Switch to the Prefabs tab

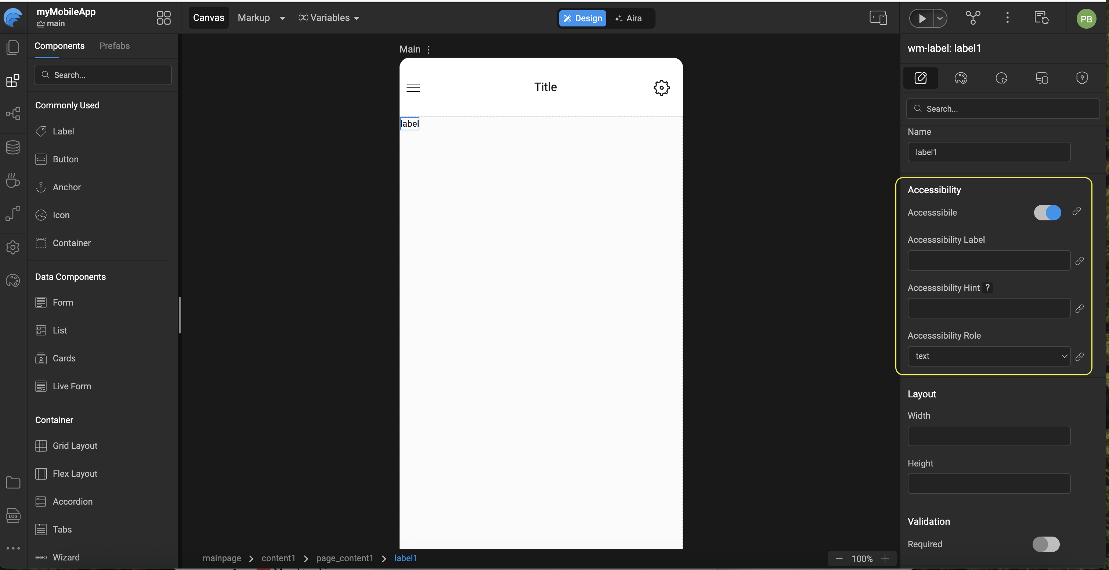point(114,46)
